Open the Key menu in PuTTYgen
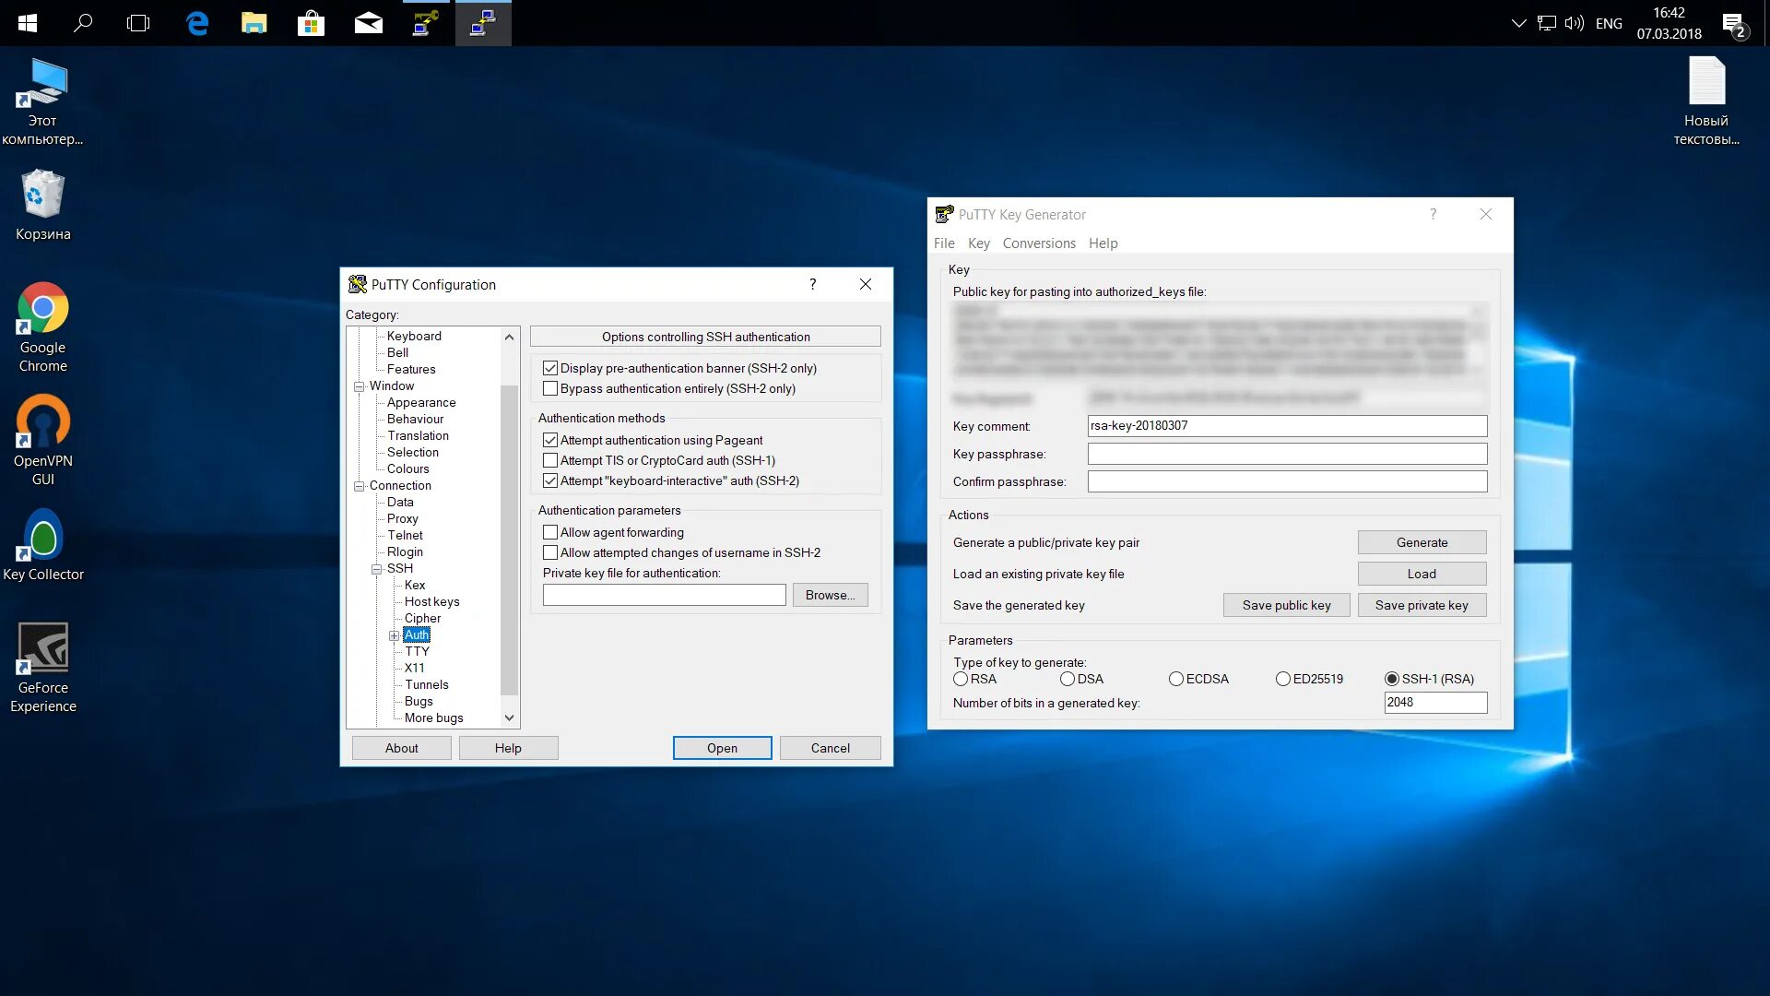Screen dimensions: 1770x996 [978, 243]
